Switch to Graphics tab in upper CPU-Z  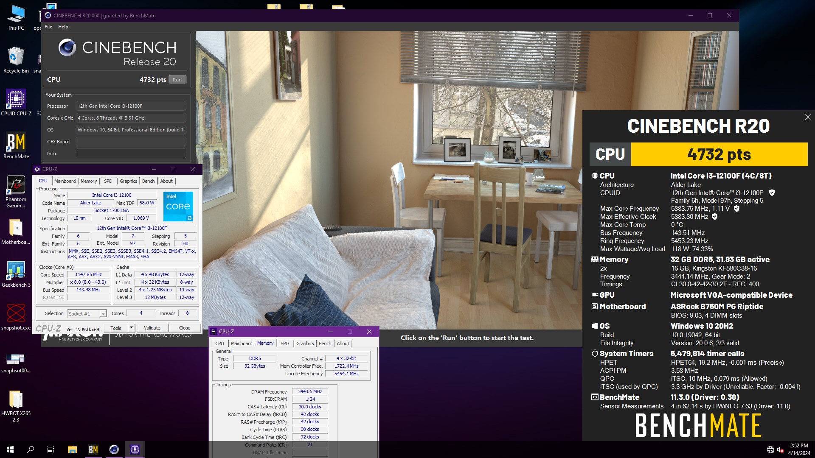[128, 181]
